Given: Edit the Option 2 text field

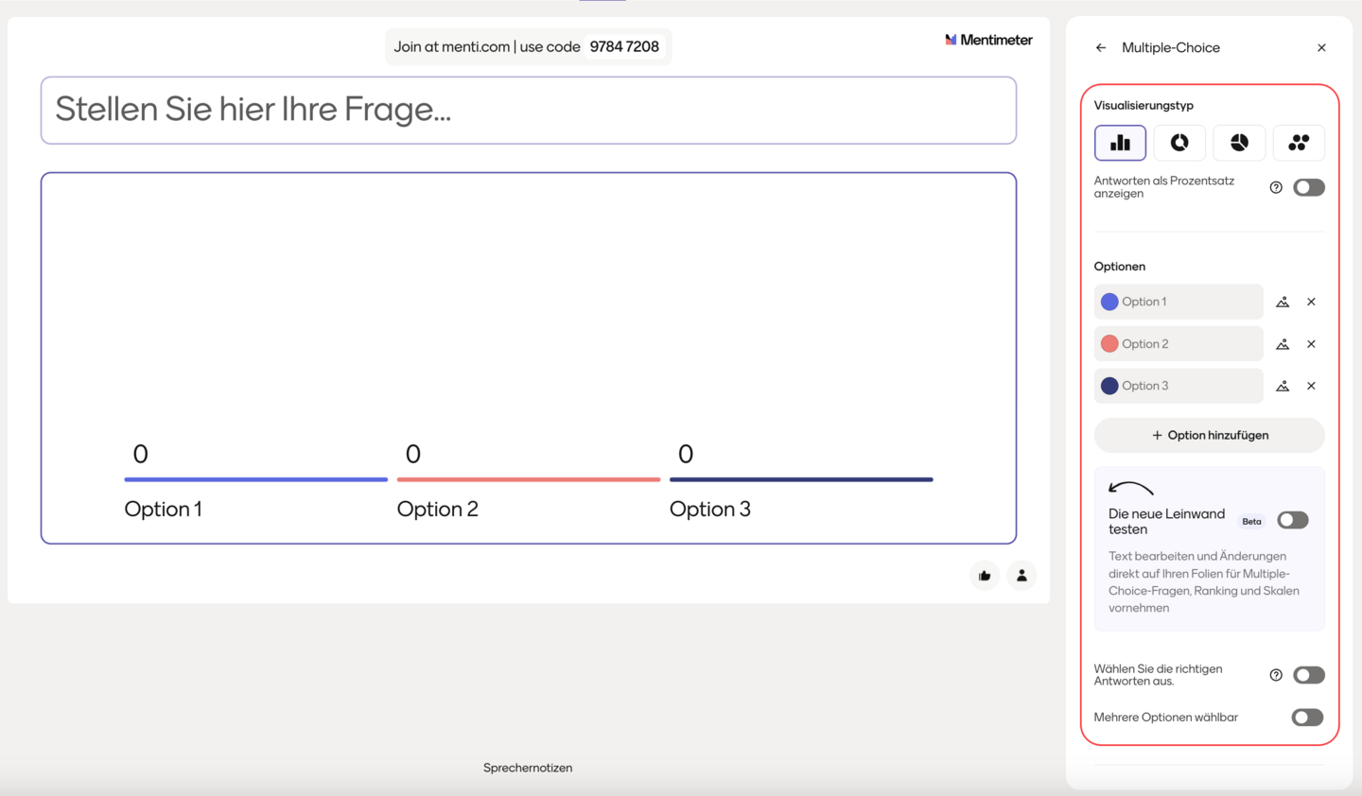Looking at the screenshot, I should (1188, 344).
